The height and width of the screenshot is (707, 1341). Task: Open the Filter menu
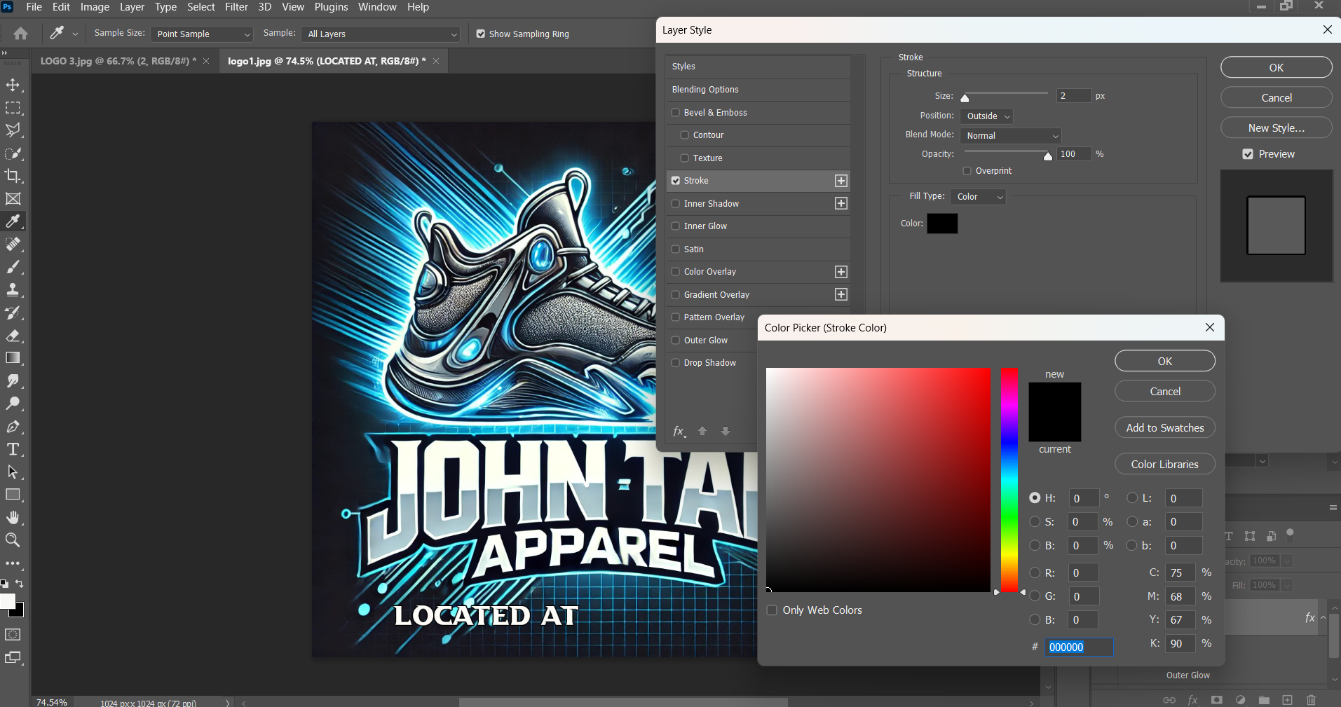[x=236, y=7]
